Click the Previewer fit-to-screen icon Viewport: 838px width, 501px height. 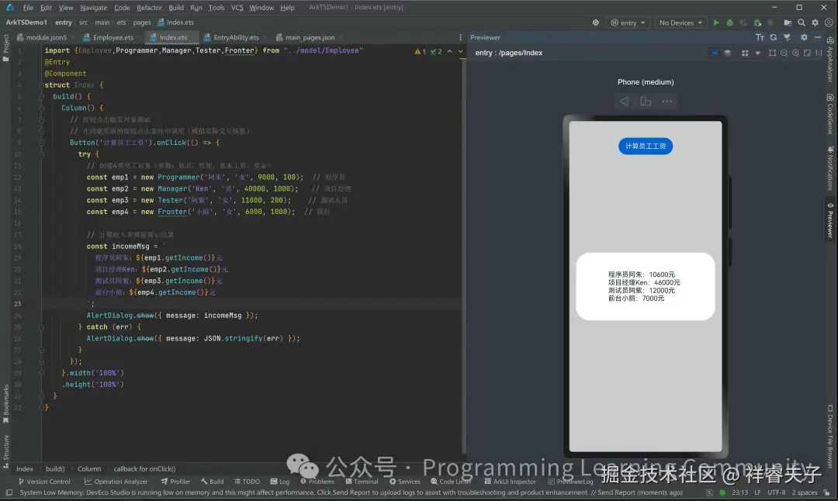tap(808, 53)
